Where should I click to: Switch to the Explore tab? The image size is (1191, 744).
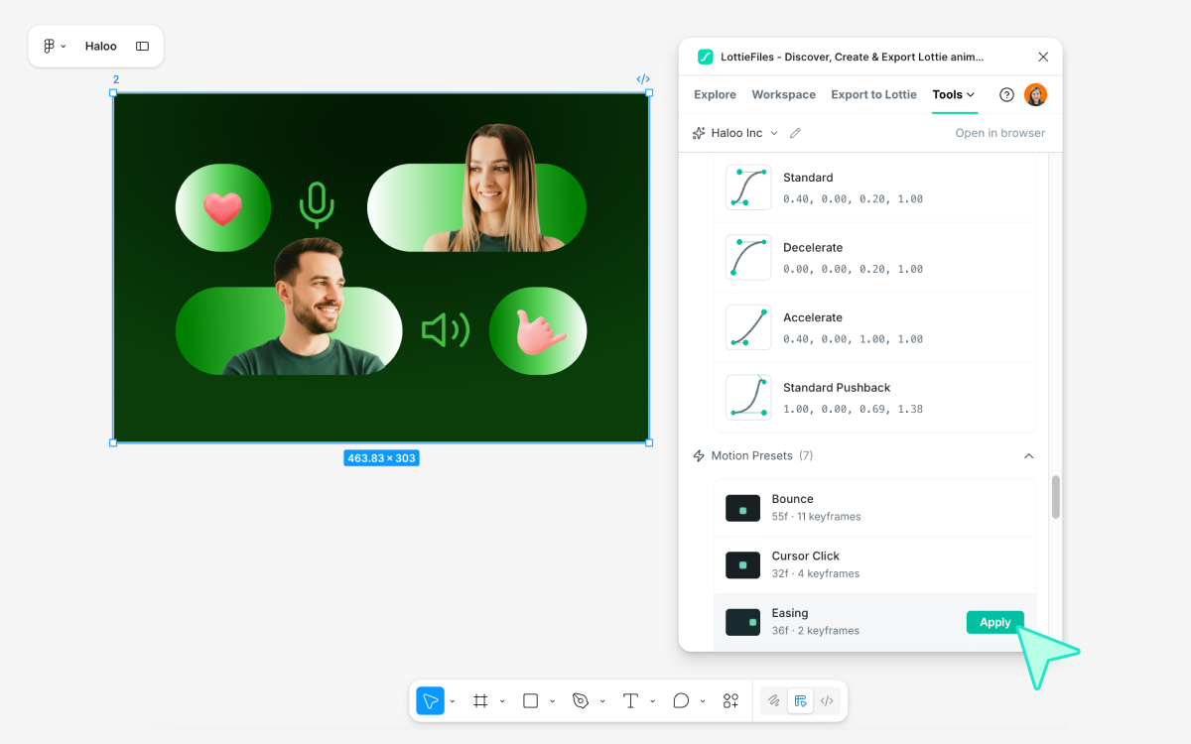click(715, 95)
